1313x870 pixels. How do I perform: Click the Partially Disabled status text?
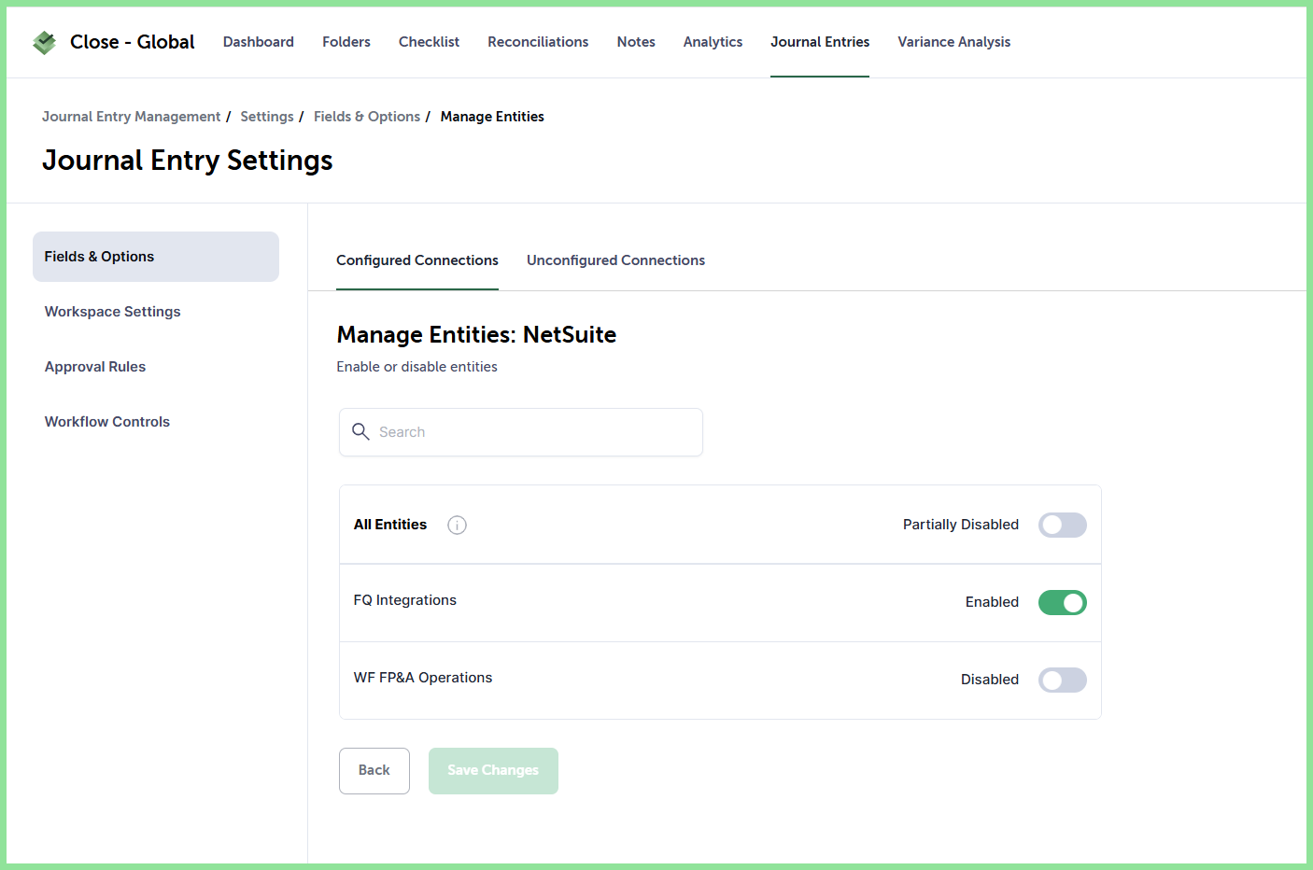point(961,525)
